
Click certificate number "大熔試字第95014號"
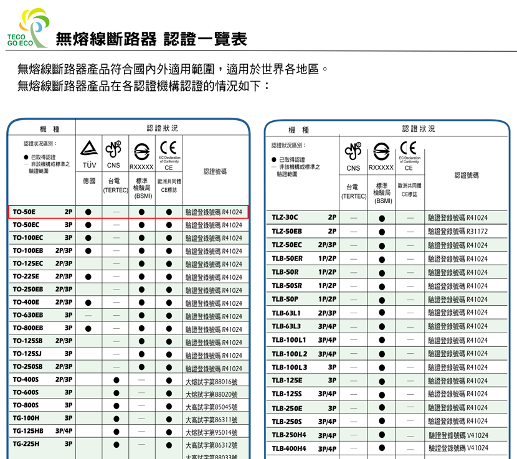(211, 433)
